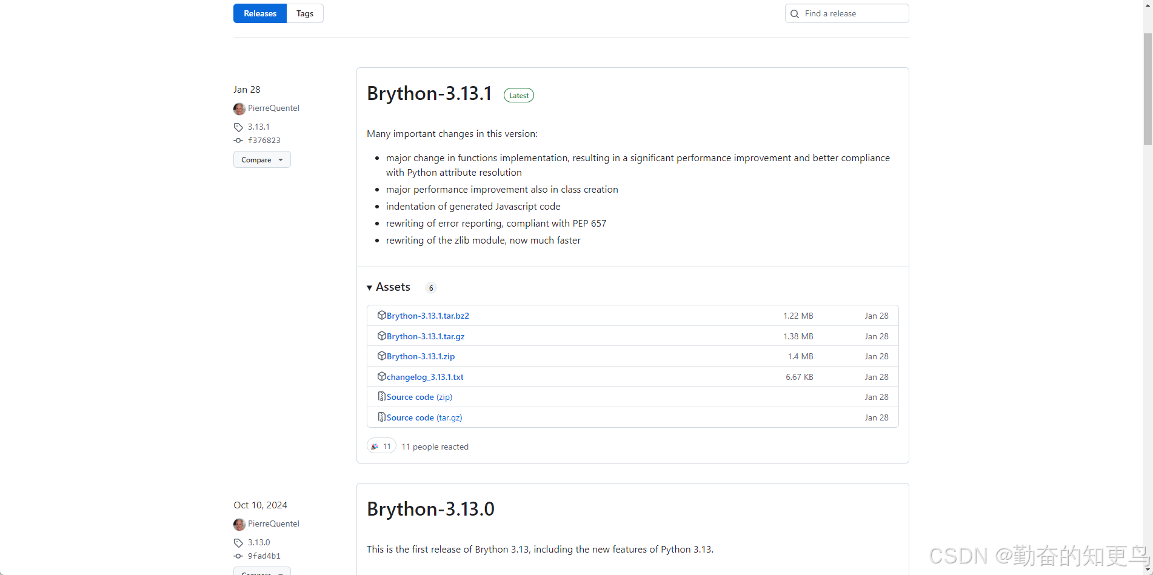The width and height of the screenshot is (1153, 575).
Task: Download Source code (tar.gz)
Action: click(x=424, y=417)
